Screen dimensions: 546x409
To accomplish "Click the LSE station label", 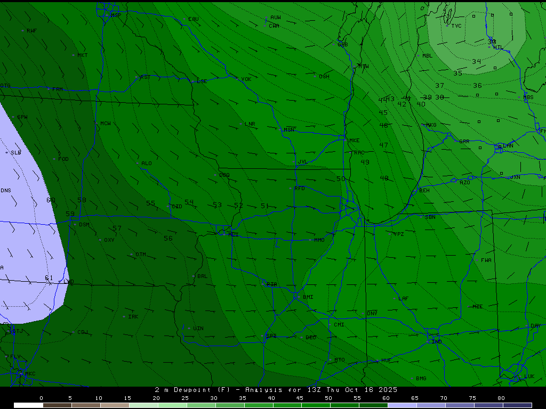I will (202, 81).
